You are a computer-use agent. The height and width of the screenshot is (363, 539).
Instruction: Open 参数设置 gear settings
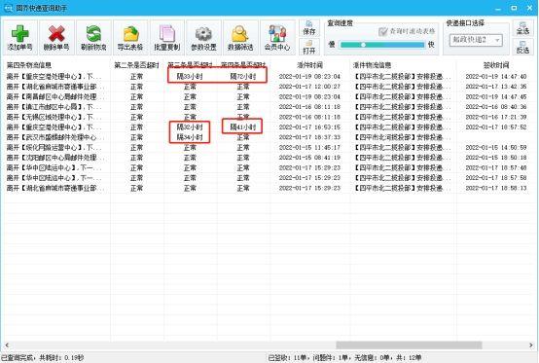(x=204, y=38)
